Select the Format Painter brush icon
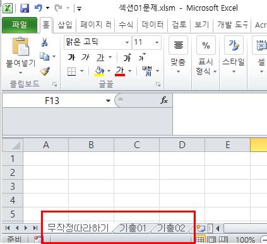This screenshot has height=244, width=267. pos(45,71)
